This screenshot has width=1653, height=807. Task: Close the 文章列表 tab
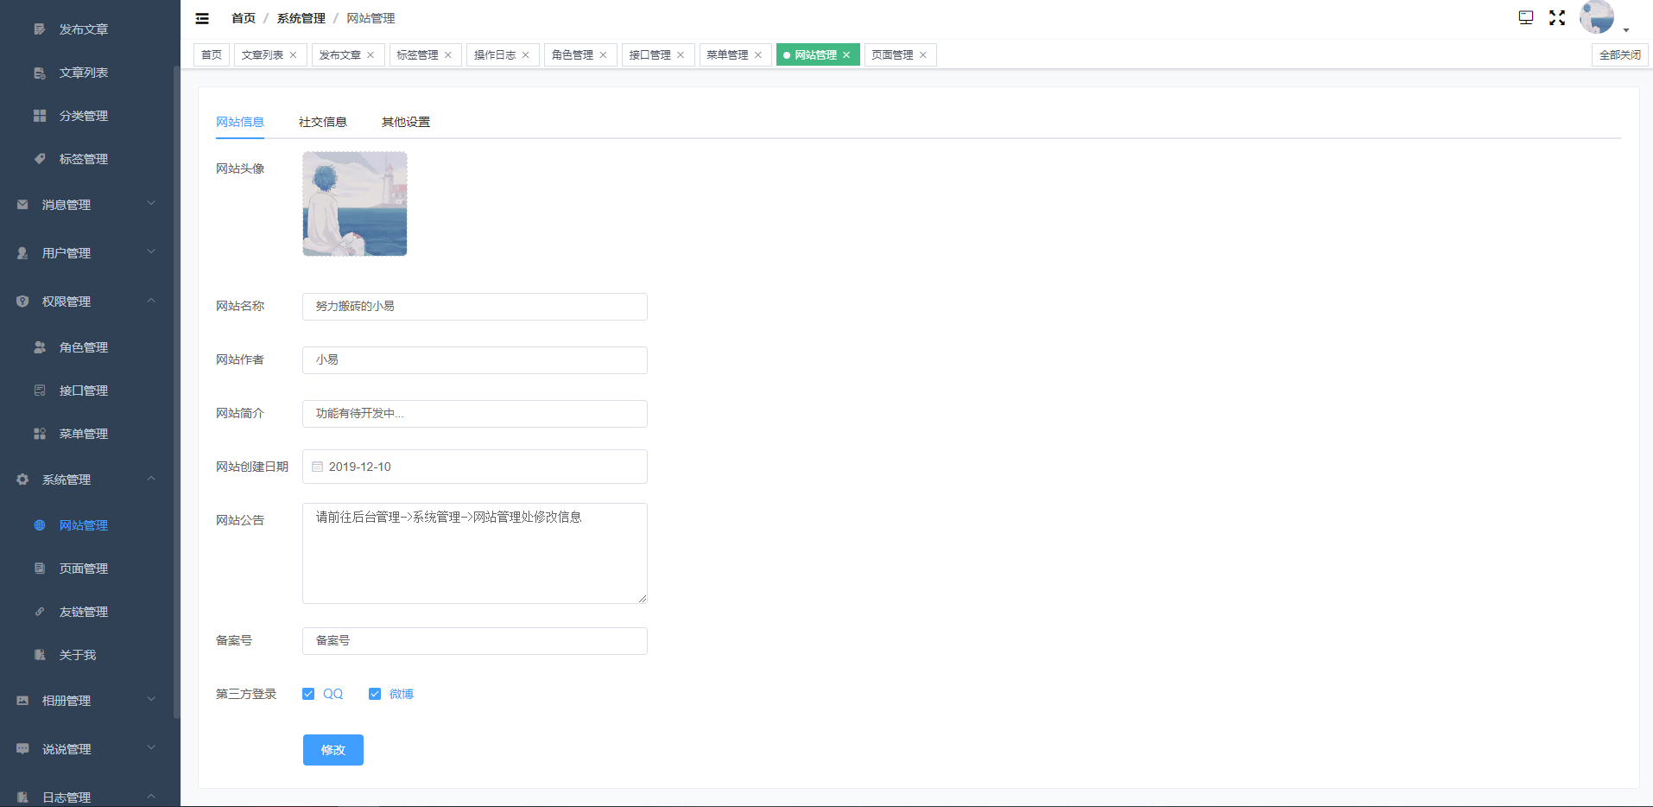pos(294,55)
